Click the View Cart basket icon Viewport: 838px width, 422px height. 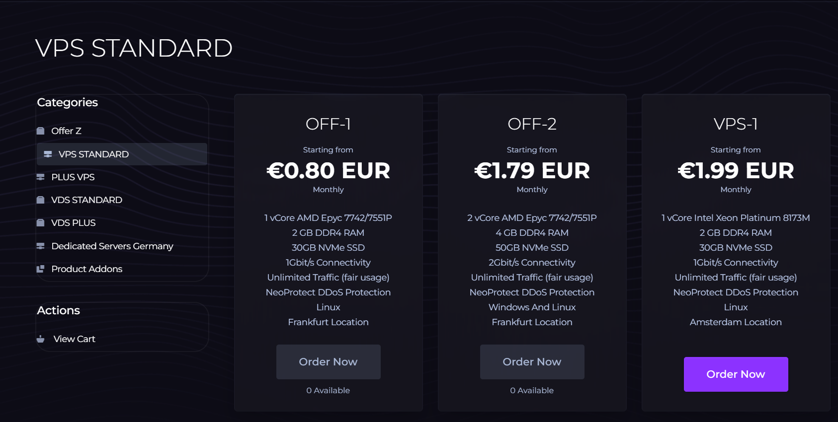click(41, 339)
